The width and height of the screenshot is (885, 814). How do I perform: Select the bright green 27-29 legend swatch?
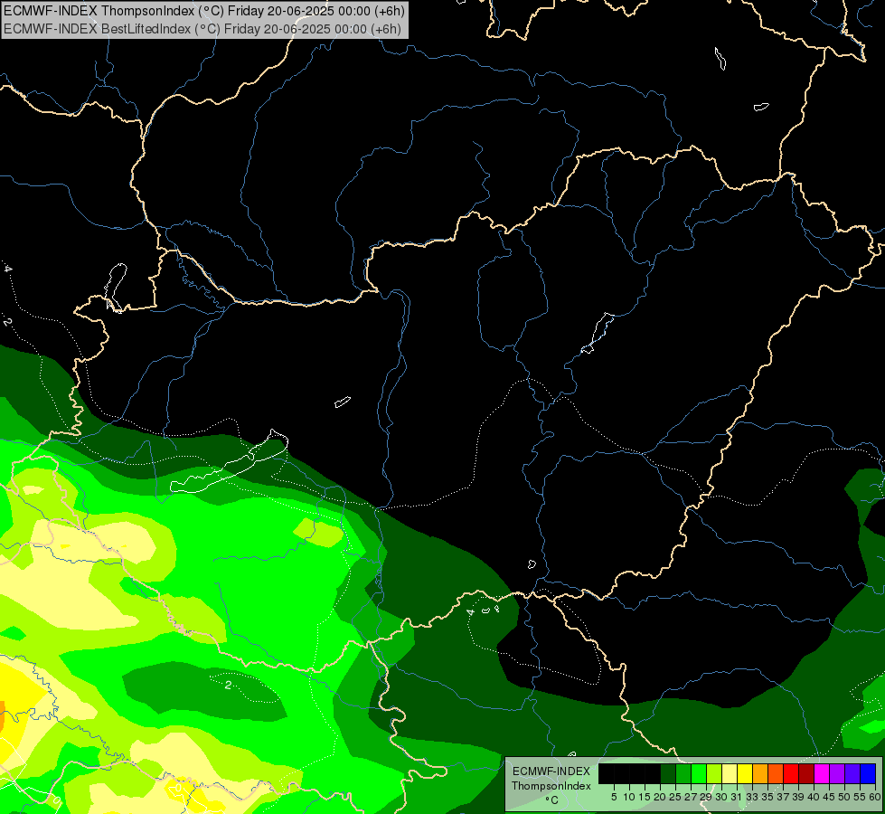[699, 773]
